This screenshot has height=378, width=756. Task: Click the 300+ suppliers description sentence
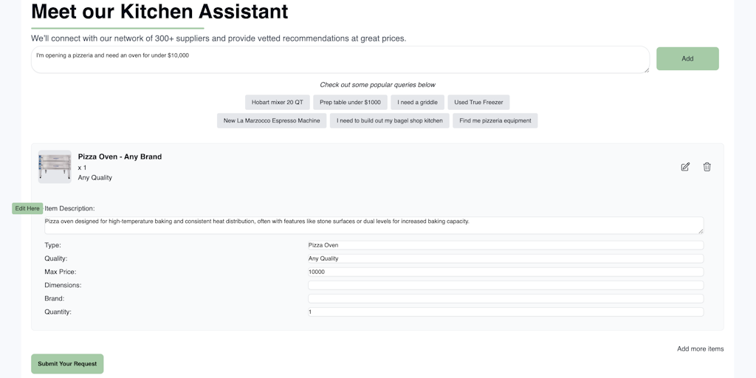click(x=219, y=38)
